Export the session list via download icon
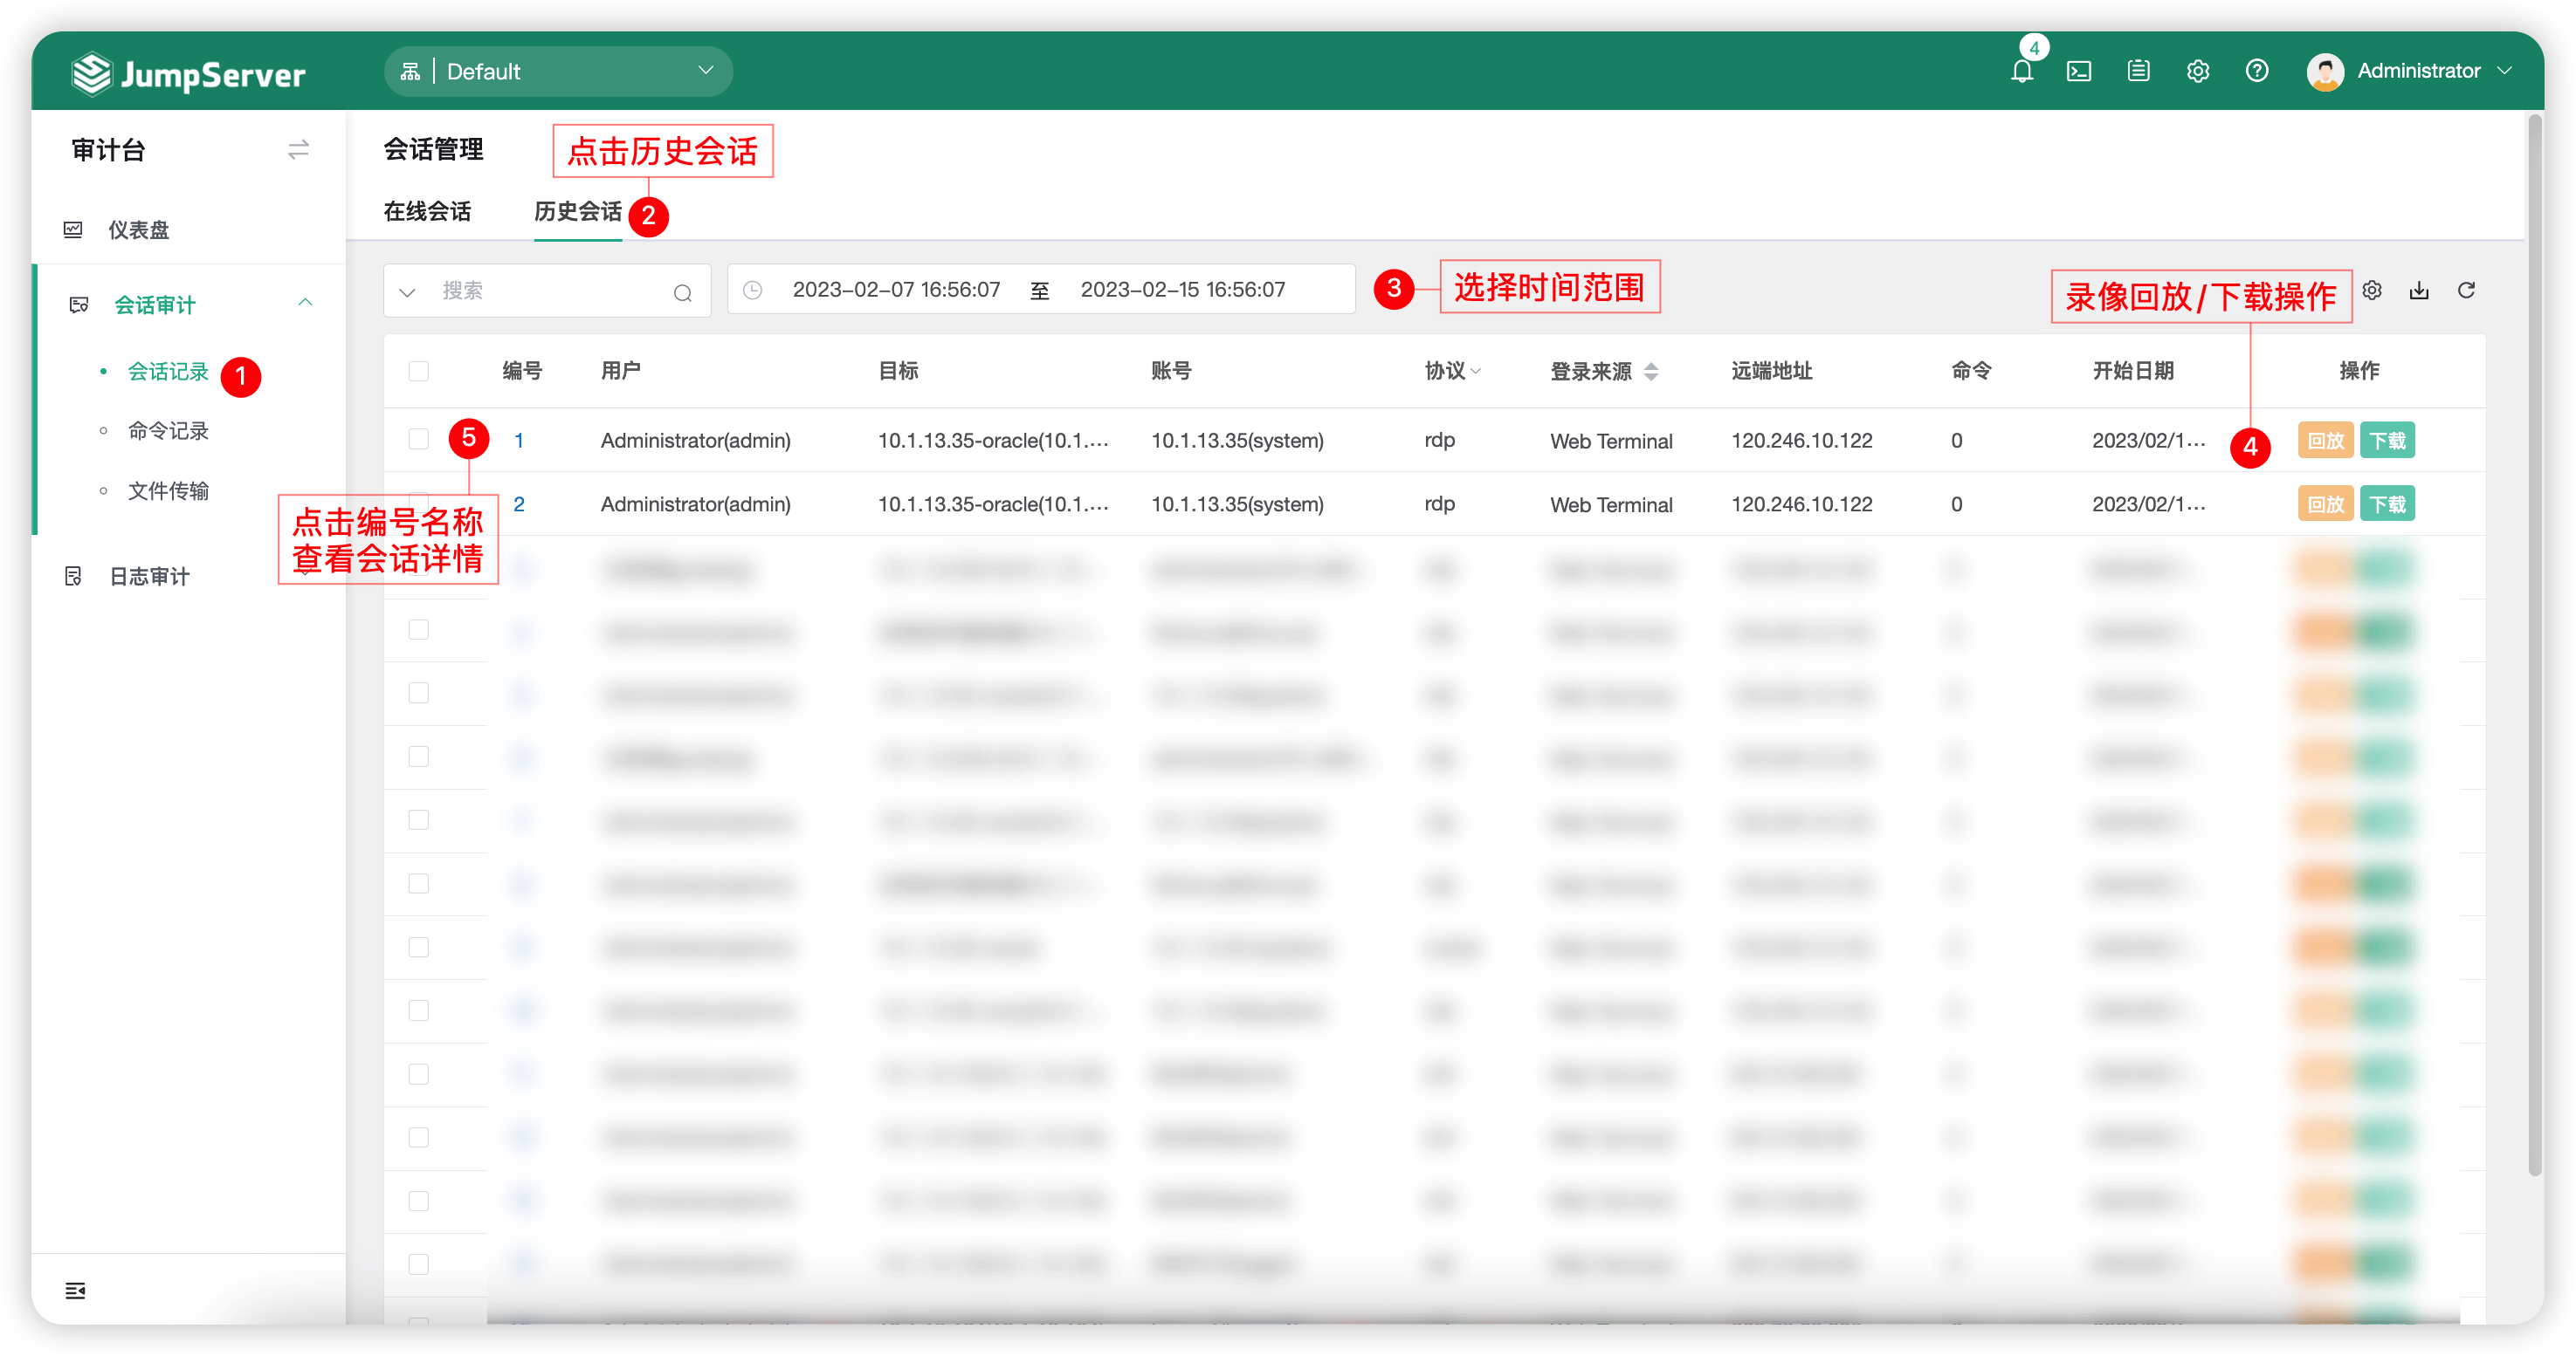The image size is (2576, 1356). click(x=2419, y=290)
